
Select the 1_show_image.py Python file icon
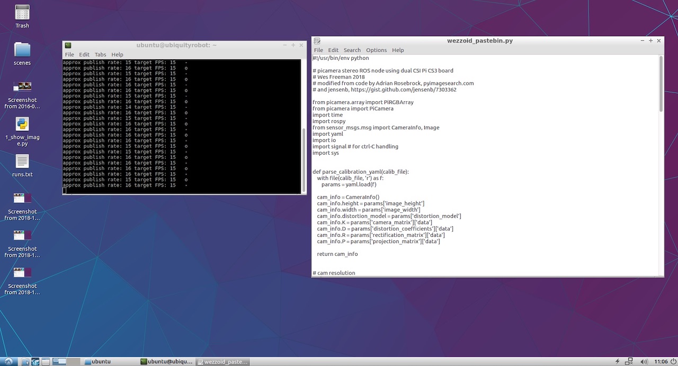click(x=22, y=132)
